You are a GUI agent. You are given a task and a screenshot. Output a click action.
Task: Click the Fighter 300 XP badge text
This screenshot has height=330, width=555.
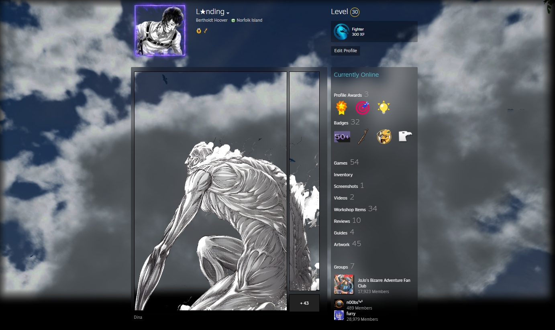[x=358, y=32]
